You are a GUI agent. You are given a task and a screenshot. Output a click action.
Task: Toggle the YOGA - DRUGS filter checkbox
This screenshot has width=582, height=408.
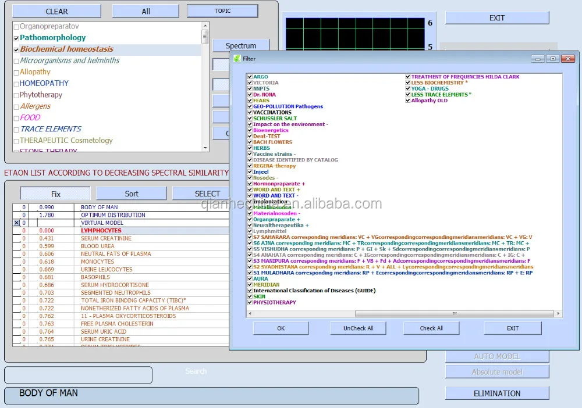pyautogui.click(x=408, y=89)
